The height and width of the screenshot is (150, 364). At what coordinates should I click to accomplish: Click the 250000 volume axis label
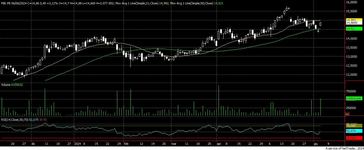click(x=351, y=108)
